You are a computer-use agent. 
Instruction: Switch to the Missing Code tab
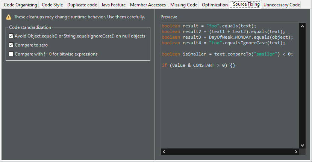pos(184,5)
